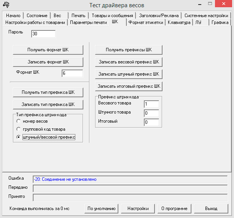Viewport: 234px width, 218px height.
Task: Open the 'Товары и сообщения' tab
Action: (112, 16)
